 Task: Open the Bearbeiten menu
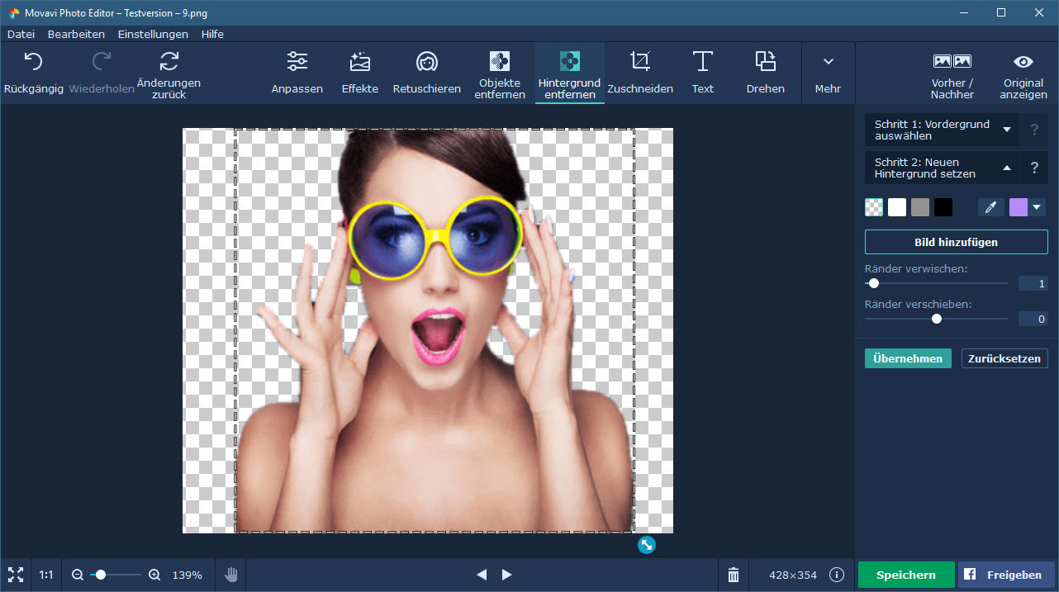tap(76, 34)
